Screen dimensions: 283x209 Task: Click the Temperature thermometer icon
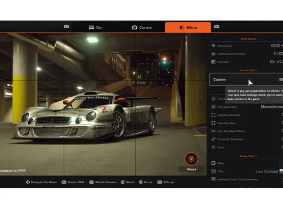(213, 46)
